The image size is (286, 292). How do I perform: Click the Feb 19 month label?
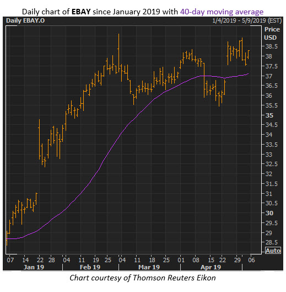click(x=90, y=267)
